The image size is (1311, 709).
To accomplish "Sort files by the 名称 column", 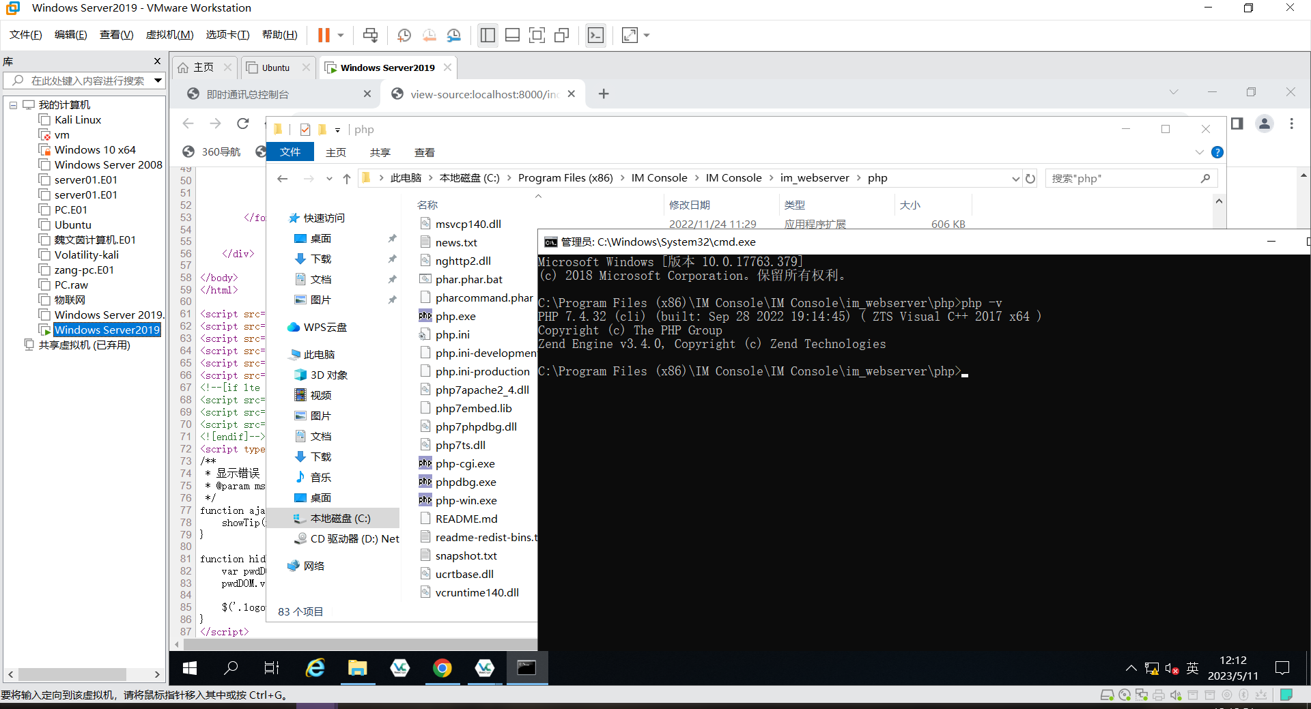I will [x=427, y=205].
